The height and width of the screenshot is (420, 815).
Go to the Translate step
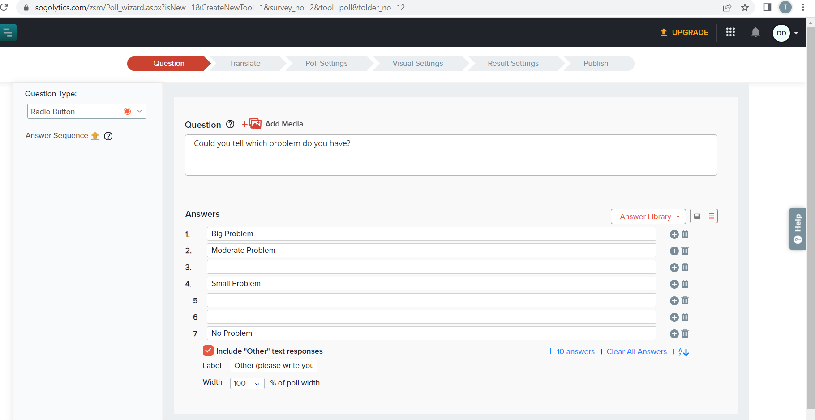click(245, 63)
